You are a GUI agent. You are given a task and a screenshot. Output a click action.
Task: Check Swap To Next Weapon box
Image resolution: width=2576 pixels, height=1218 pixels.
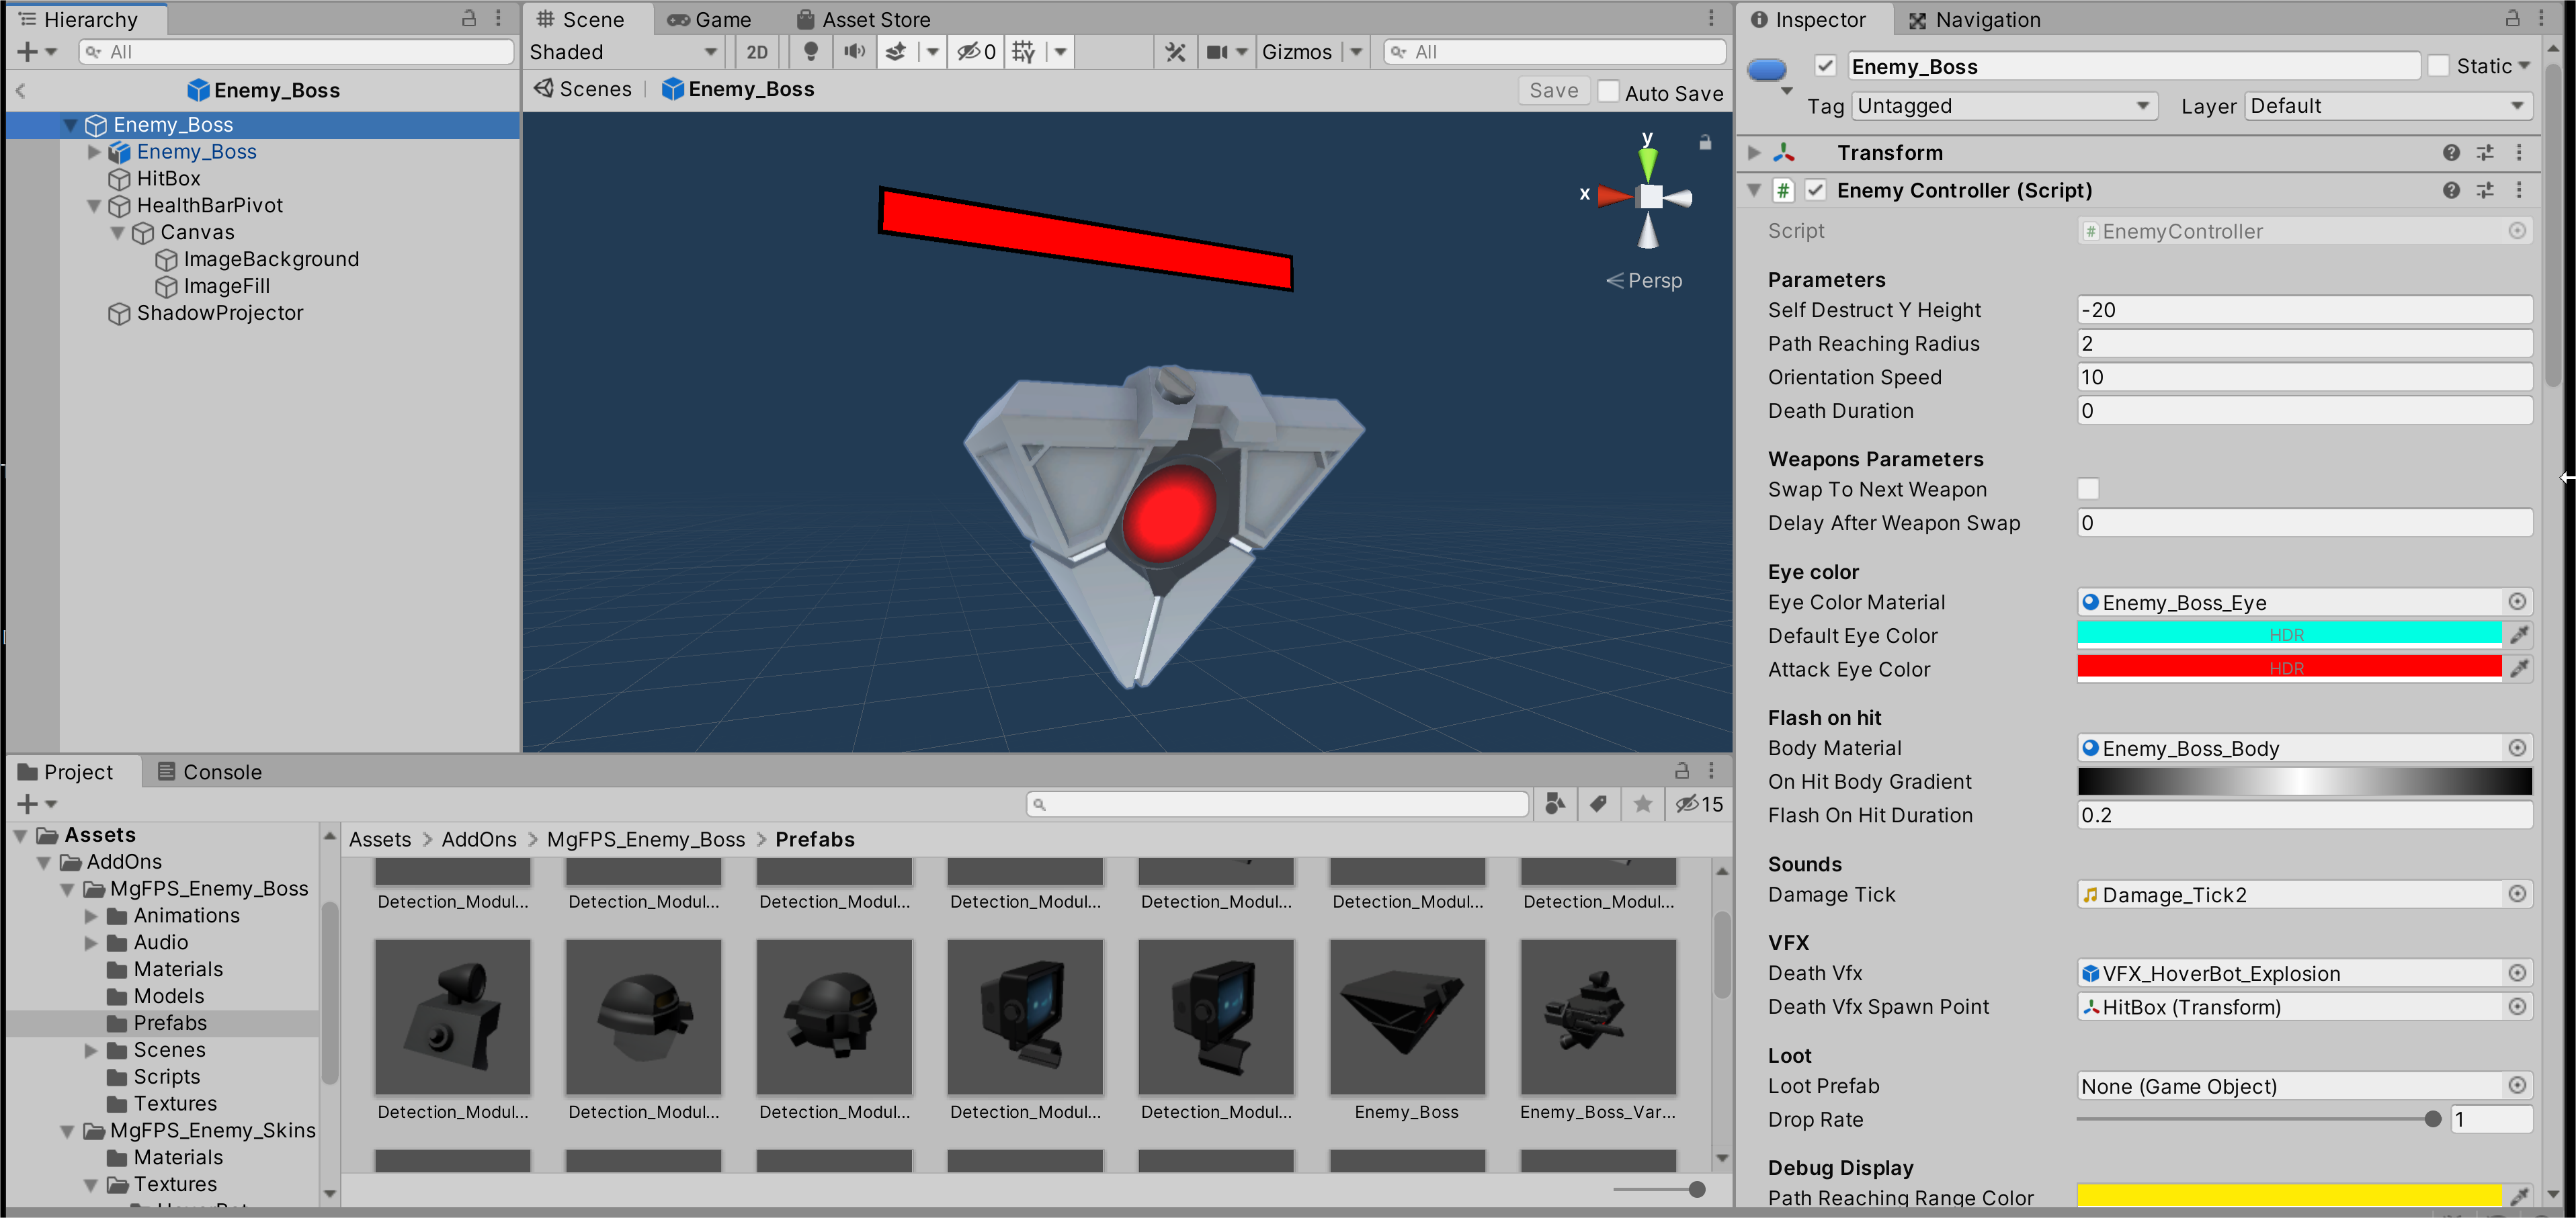click(2088, 489)
